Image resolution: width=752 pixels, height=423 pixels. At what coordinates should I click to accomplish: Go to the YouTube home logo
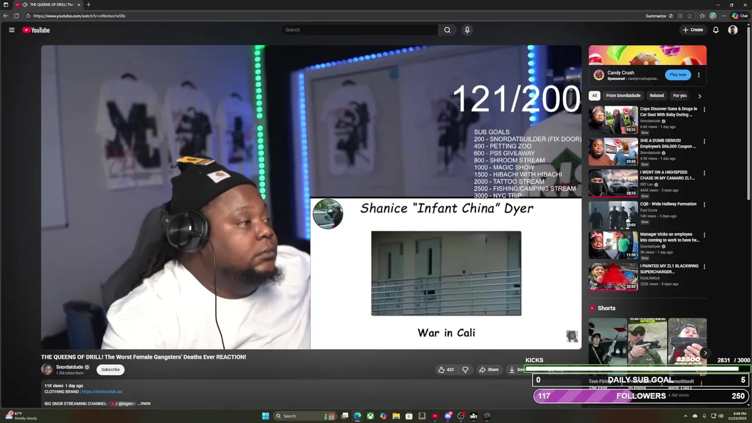pyautogui.click(x=36, y=30)
